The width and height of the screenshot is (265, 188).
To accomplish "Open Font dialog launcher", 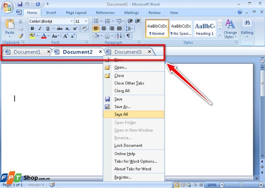I will (87, 42).
